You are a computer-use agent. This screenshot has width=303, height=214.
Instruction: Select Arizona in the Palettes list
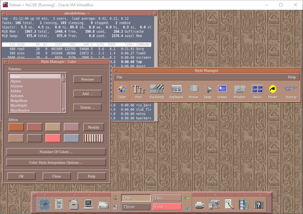tap(16, 86)
